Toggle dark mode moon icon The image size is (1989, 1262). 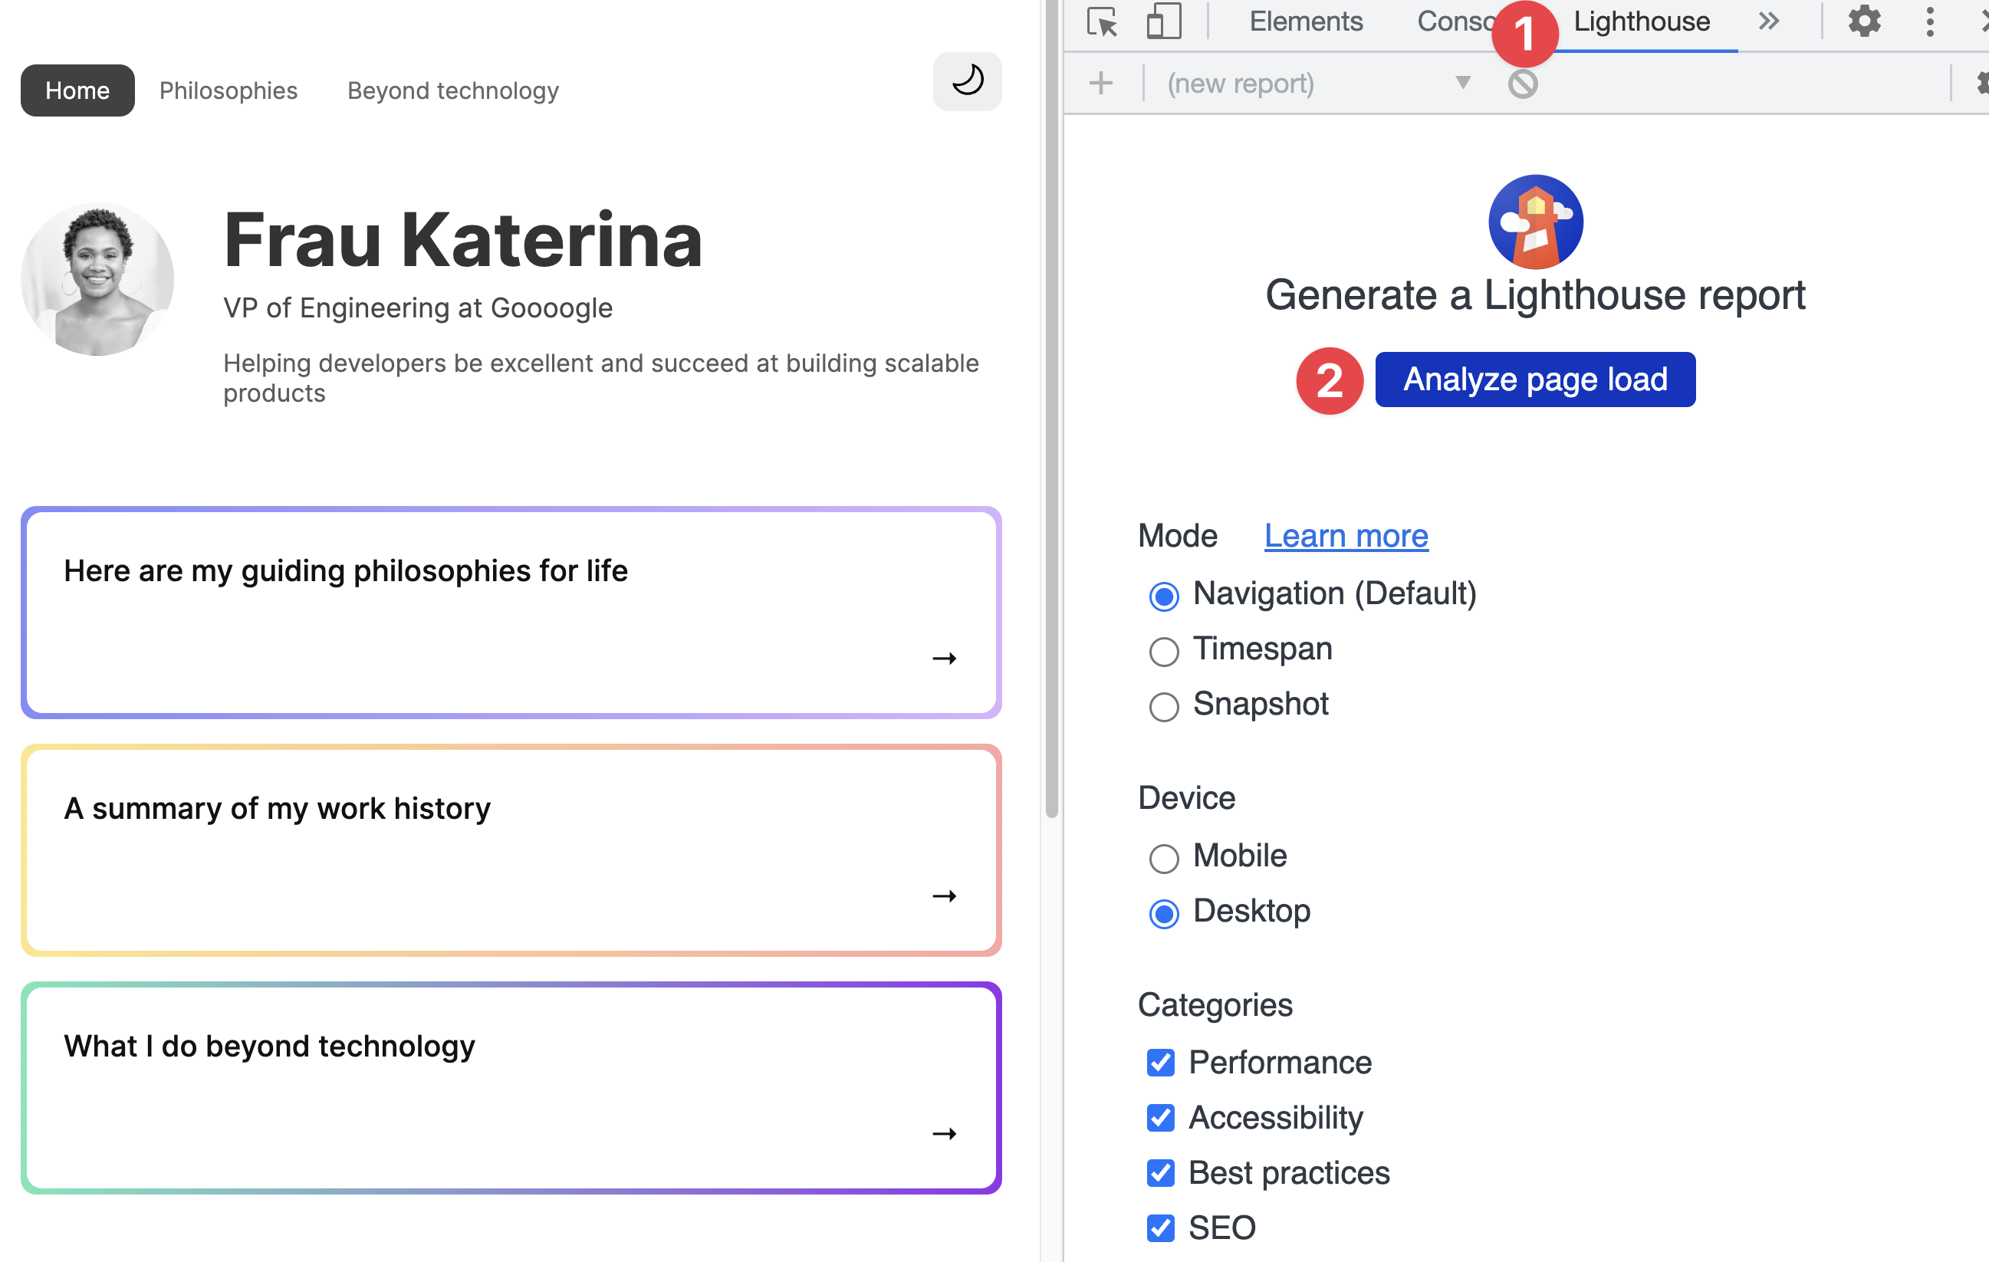(967, 81)
